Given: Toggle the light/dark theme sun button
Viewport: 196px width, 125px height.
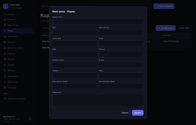Looking at the screenshot, I should [30, 119].
